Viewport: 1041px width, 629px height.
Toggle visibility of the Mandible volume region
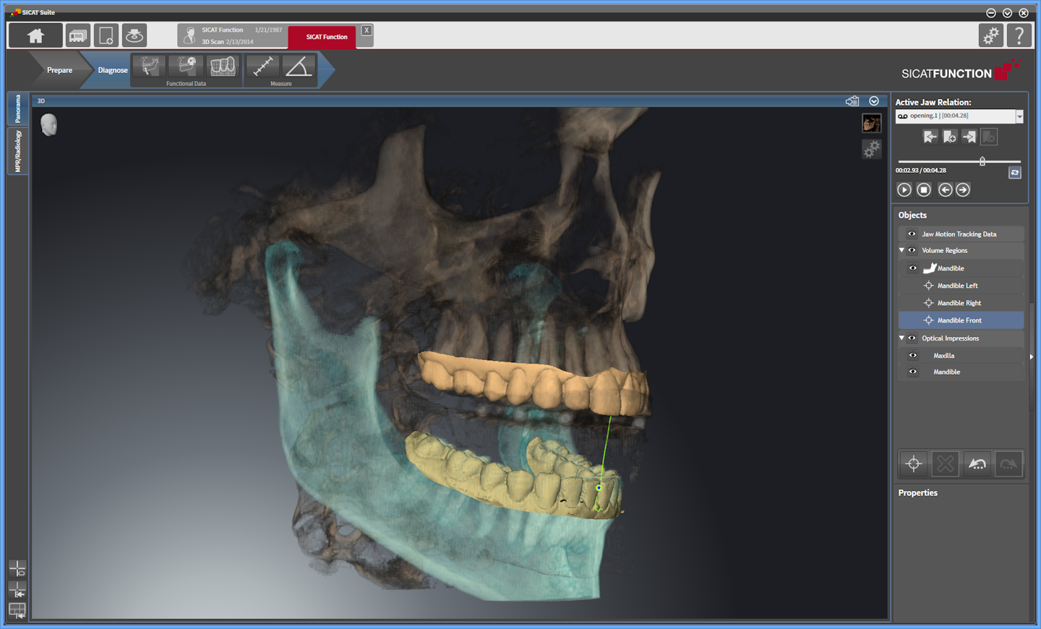(913, 268)
